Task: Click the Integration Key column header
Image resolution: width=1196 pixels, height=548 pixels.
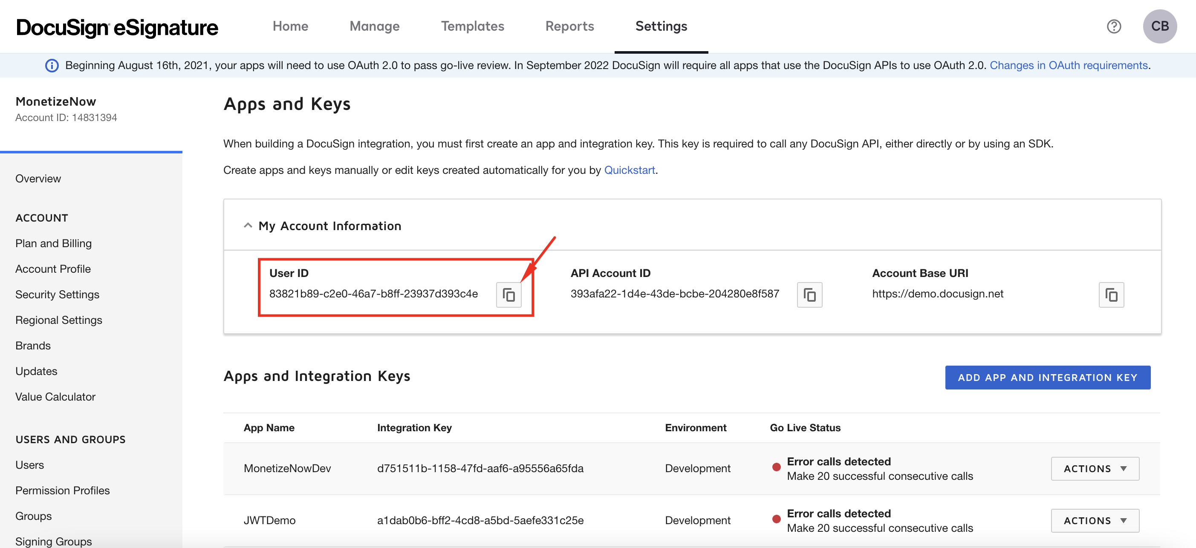Action: pyautogui.click(x=414, y=428)
